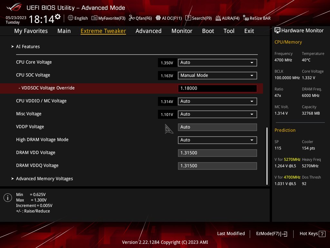
Task: Open MyFavorite(F3) list icon
Action: tap(94, 18)
